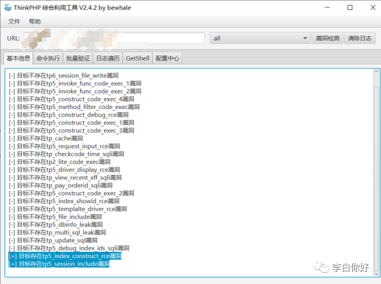Switch to the 日志遍历 tab

click(x=108, y=58)
